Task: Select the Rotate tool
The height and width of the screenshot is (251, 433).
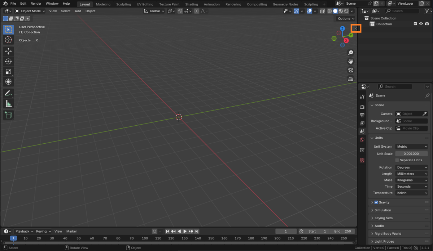Action: coord(8,62)
